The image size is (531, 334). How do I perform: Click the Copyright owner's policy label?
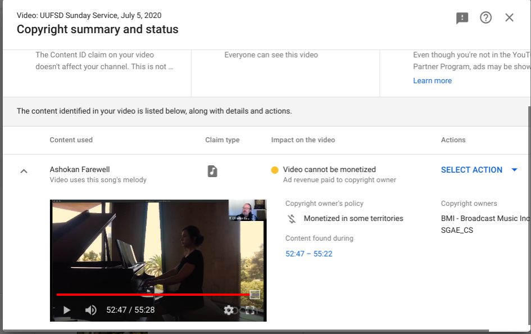324,204
